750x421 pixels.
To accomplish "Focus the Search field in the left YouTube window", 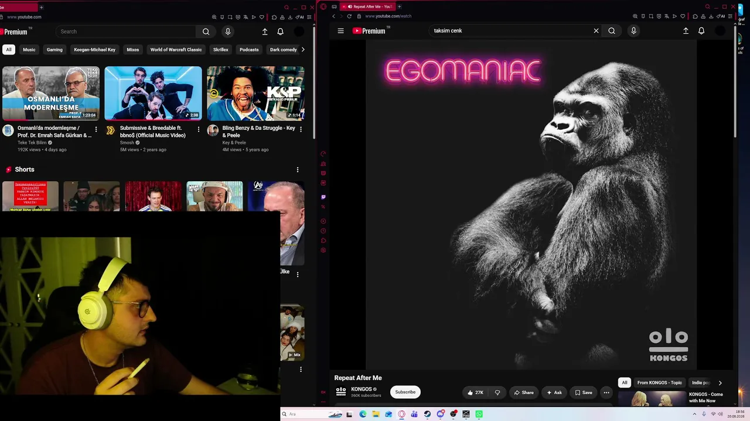I will click(x=127, y=32).
